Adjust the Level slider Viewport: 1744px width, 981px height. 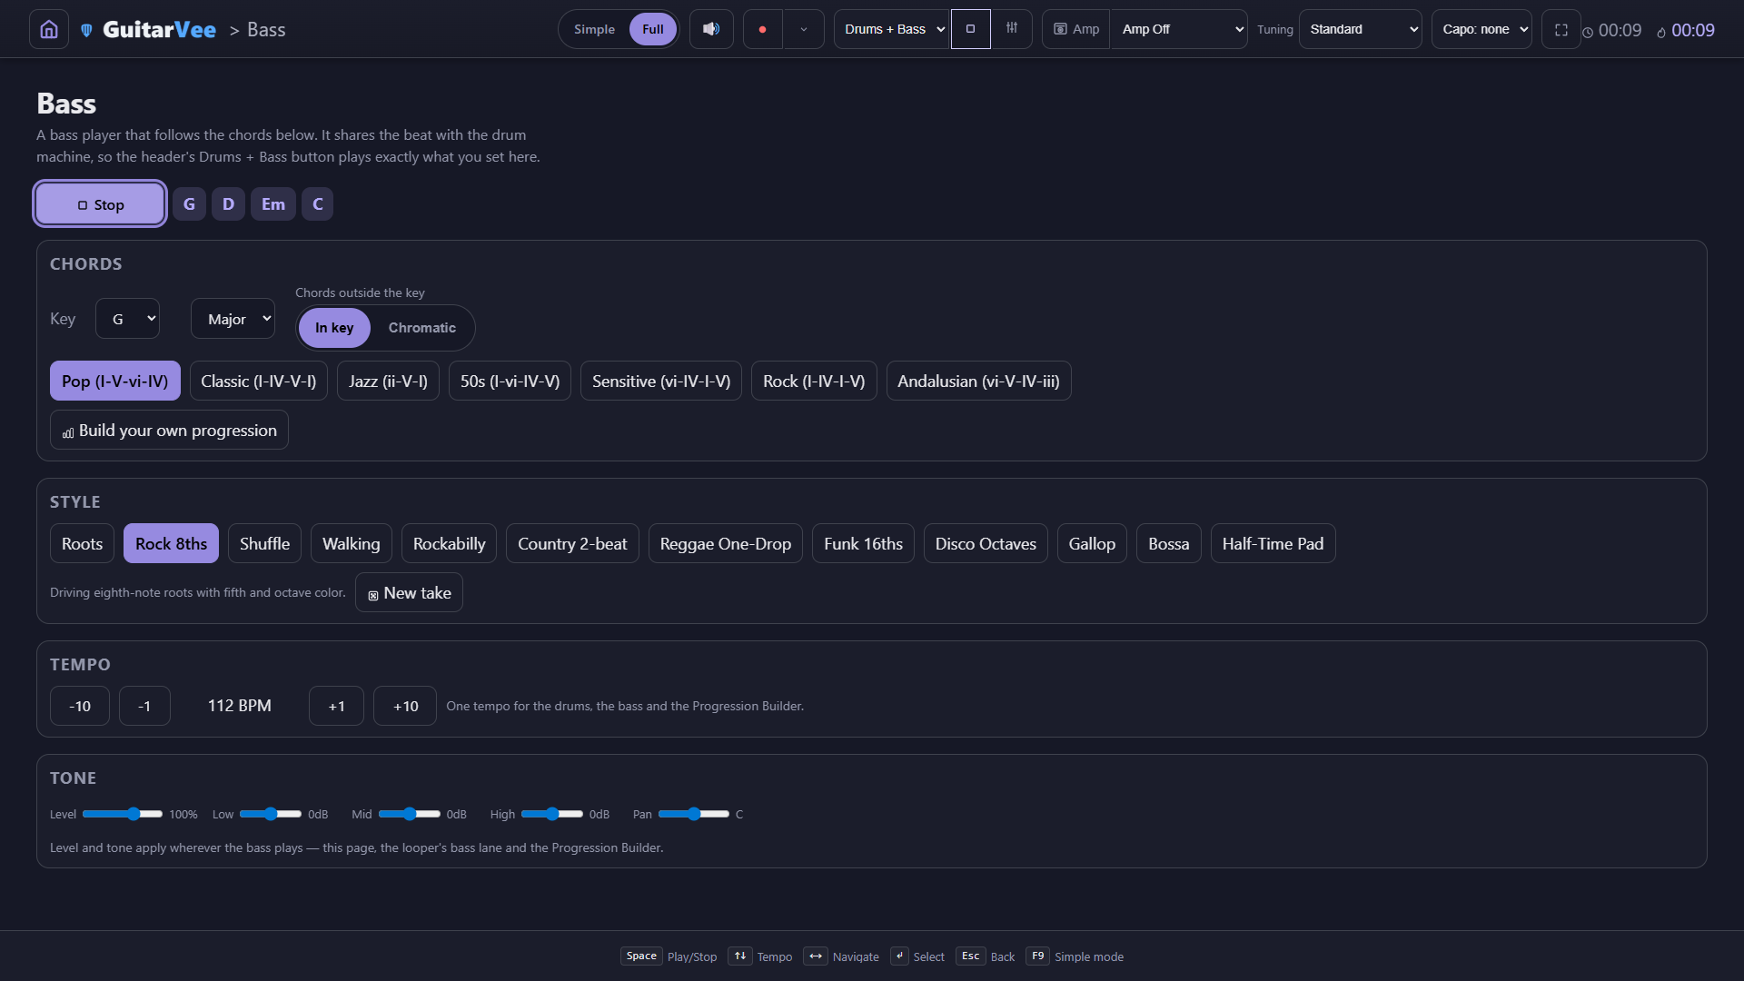click(123, 815)
